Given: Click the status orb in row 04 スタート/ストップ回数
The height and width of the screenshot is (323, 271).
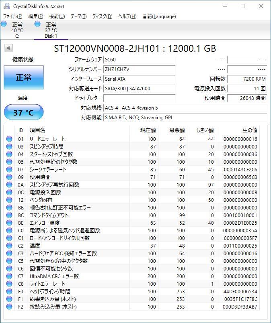Looking at the screenshot, I should click(9, 154).
